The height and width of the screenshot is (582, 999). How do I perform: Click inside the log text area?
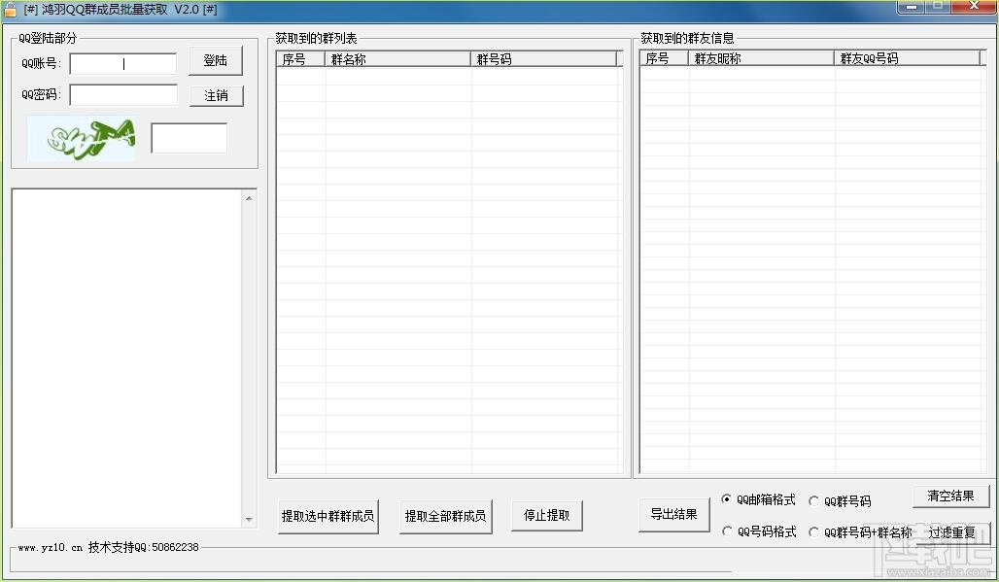tap(126, 359)
